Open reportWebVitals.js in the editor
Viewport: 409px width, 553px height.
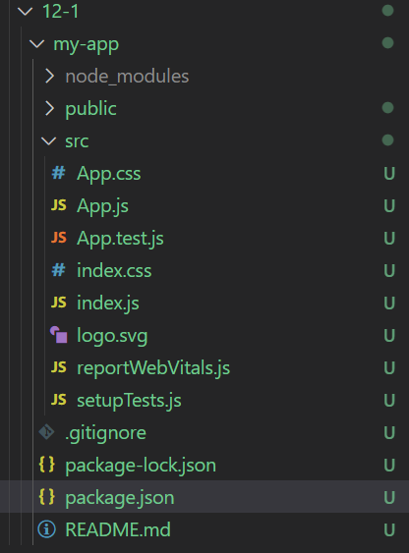tap(153, 367)
